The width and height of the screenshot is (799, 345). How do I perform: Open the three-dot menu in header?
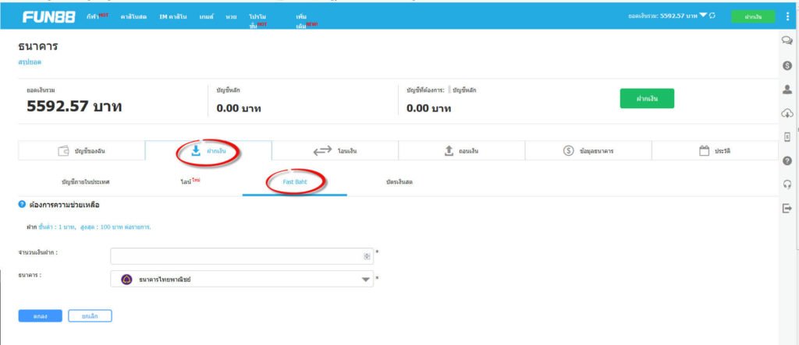787,16
